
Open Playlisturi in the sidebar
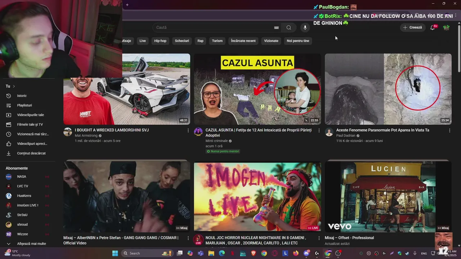27,105
